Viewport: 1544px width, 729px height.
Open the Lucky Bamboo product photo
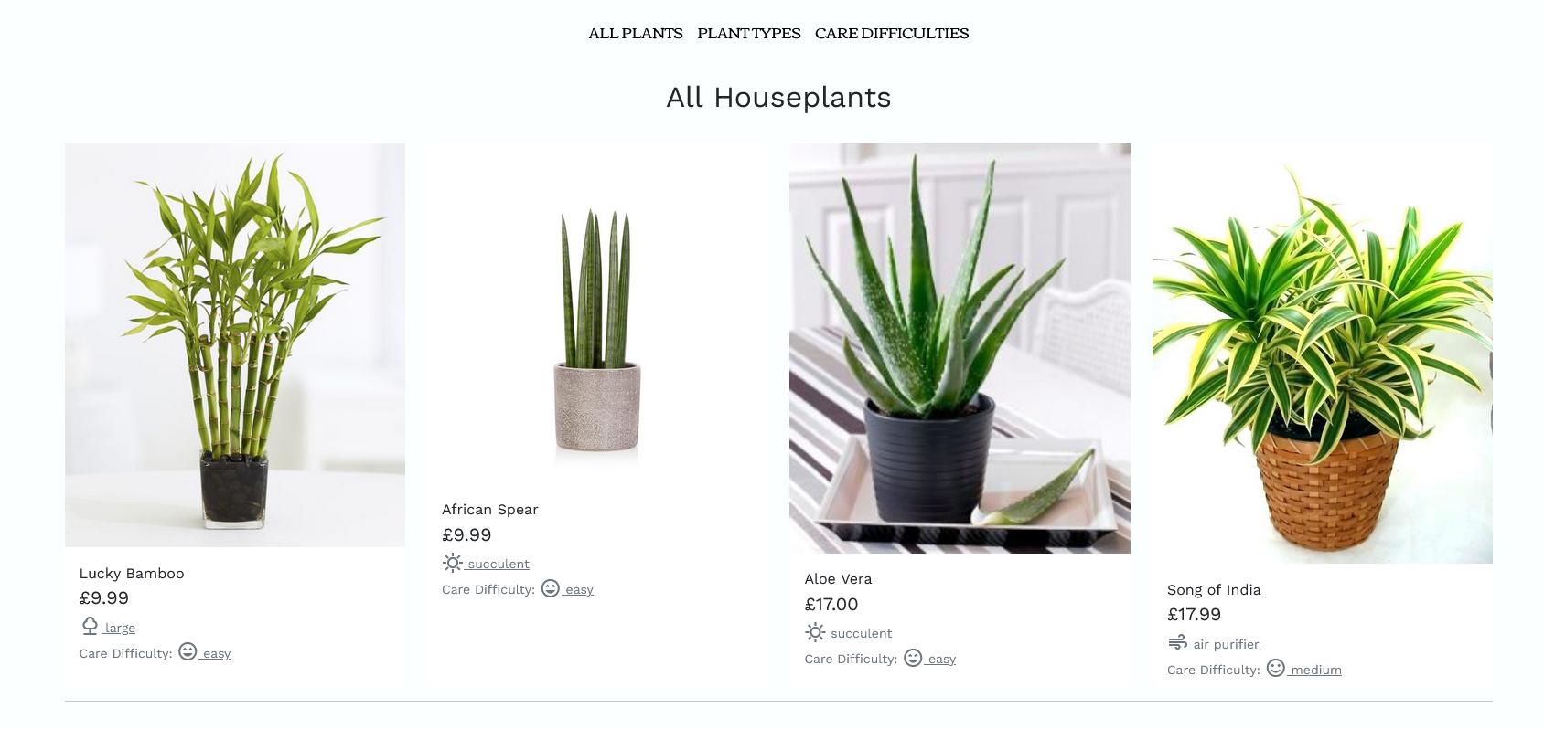tap(235, 345)
